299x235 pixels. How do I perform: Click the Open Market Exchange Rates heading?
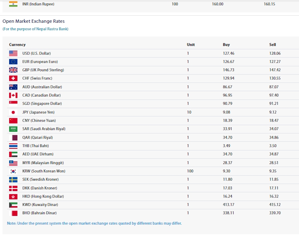coord(34,21)
